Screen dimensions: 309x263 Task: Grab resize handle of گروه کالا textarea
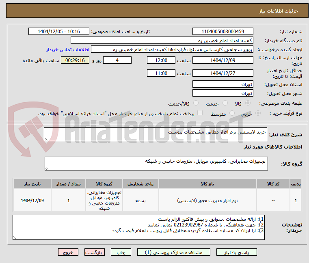pos(47,168)
